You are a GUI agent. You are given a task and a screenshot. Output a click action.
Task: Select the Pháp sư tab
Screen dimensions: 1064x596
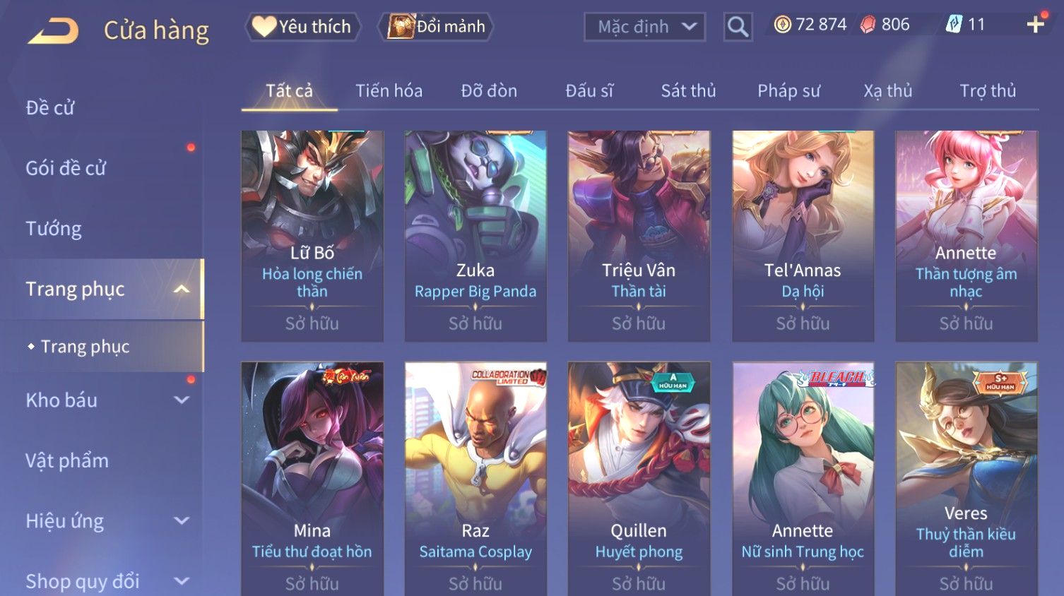click(788, 90)
